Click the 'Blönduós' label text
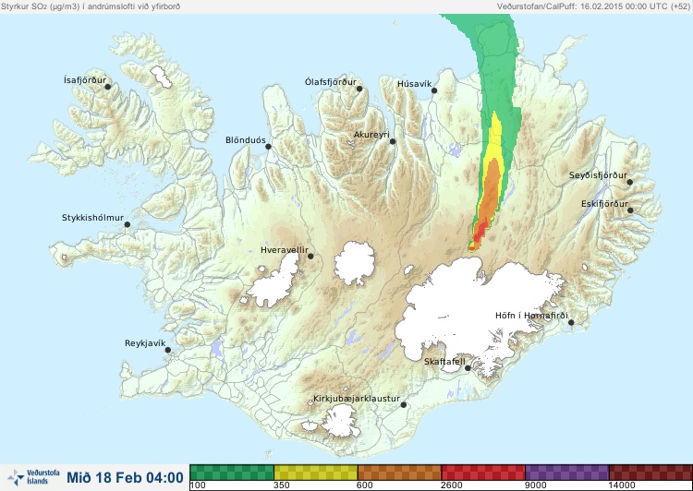The width and height of the screenshot is (693, 491). [245, 140]
